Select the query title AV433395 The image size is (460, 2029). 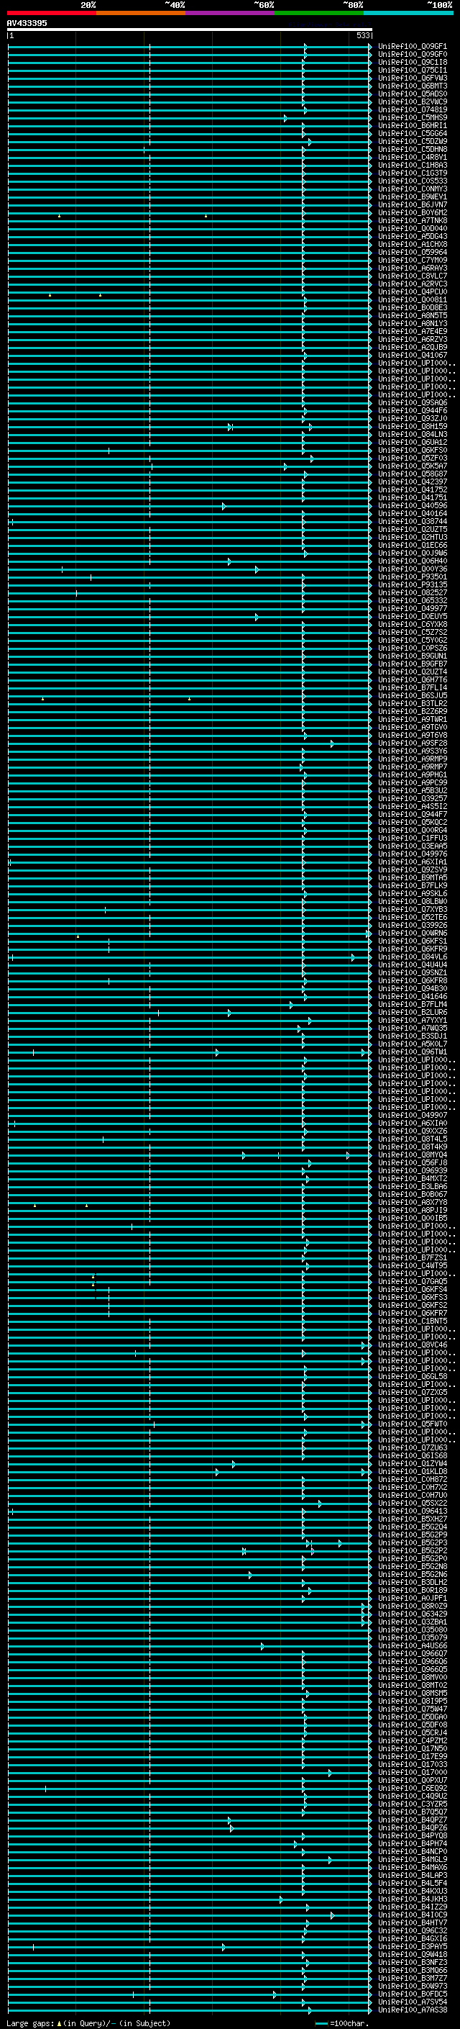[x=27, y=23]
